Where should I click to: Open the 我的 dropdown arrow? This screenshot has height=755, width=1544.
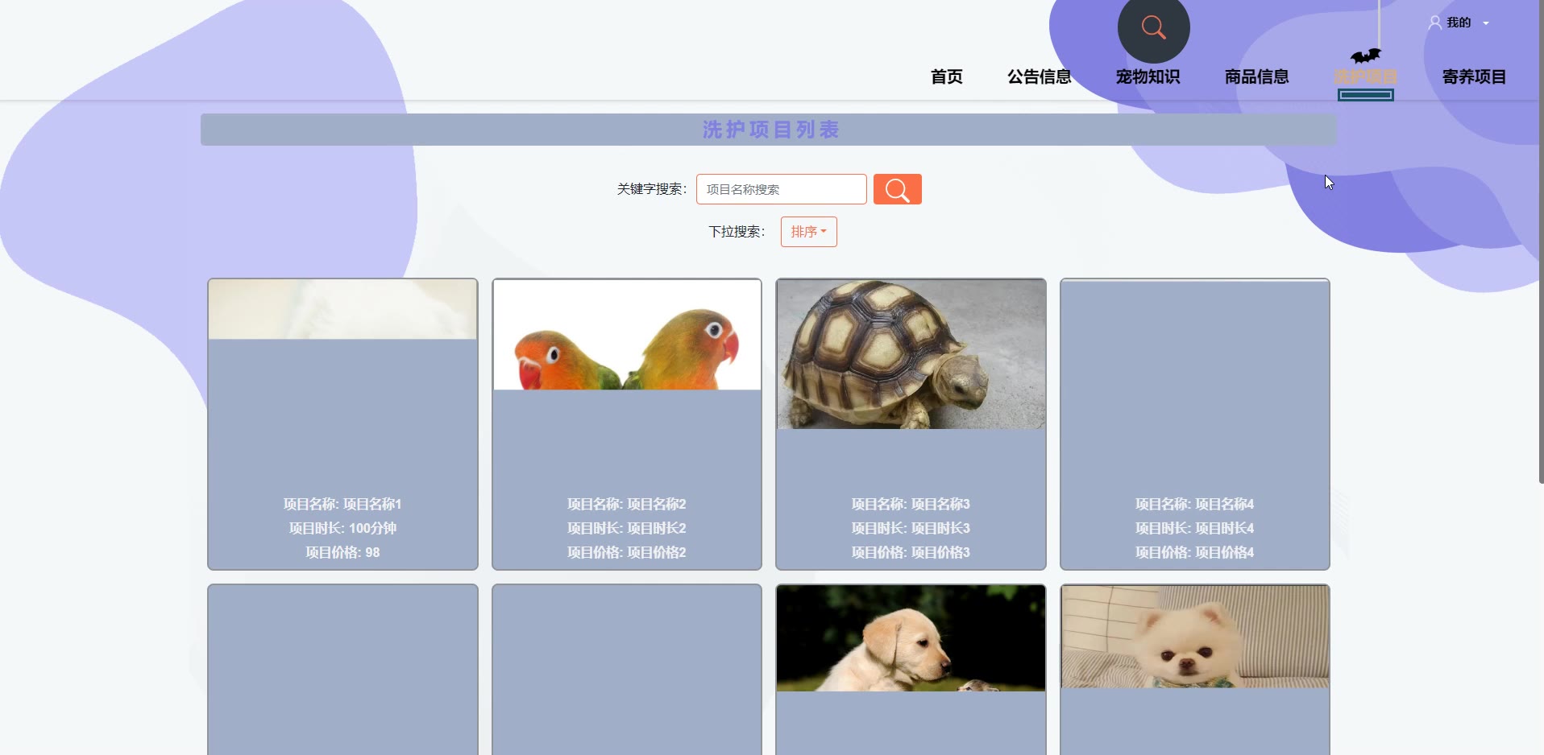1486,23
